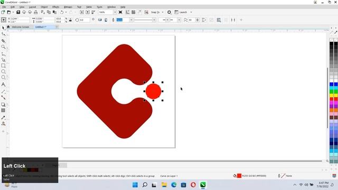The height and width of the screenshot is (190, 338).
Task: Open the File menu
Action: [x=4, y=7]
